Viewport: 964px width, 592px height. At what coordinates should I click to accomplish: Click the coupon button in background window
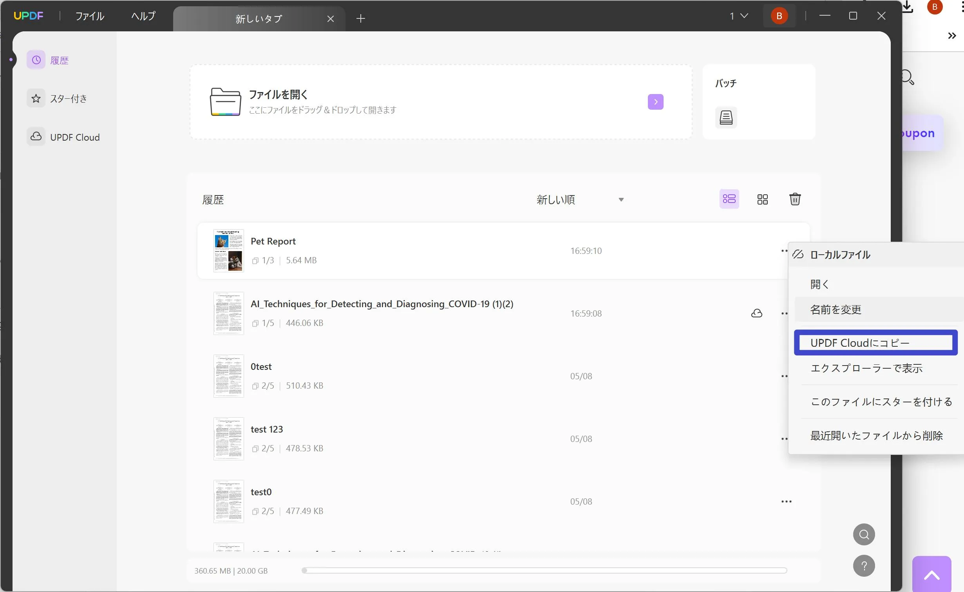click(922, 133)
